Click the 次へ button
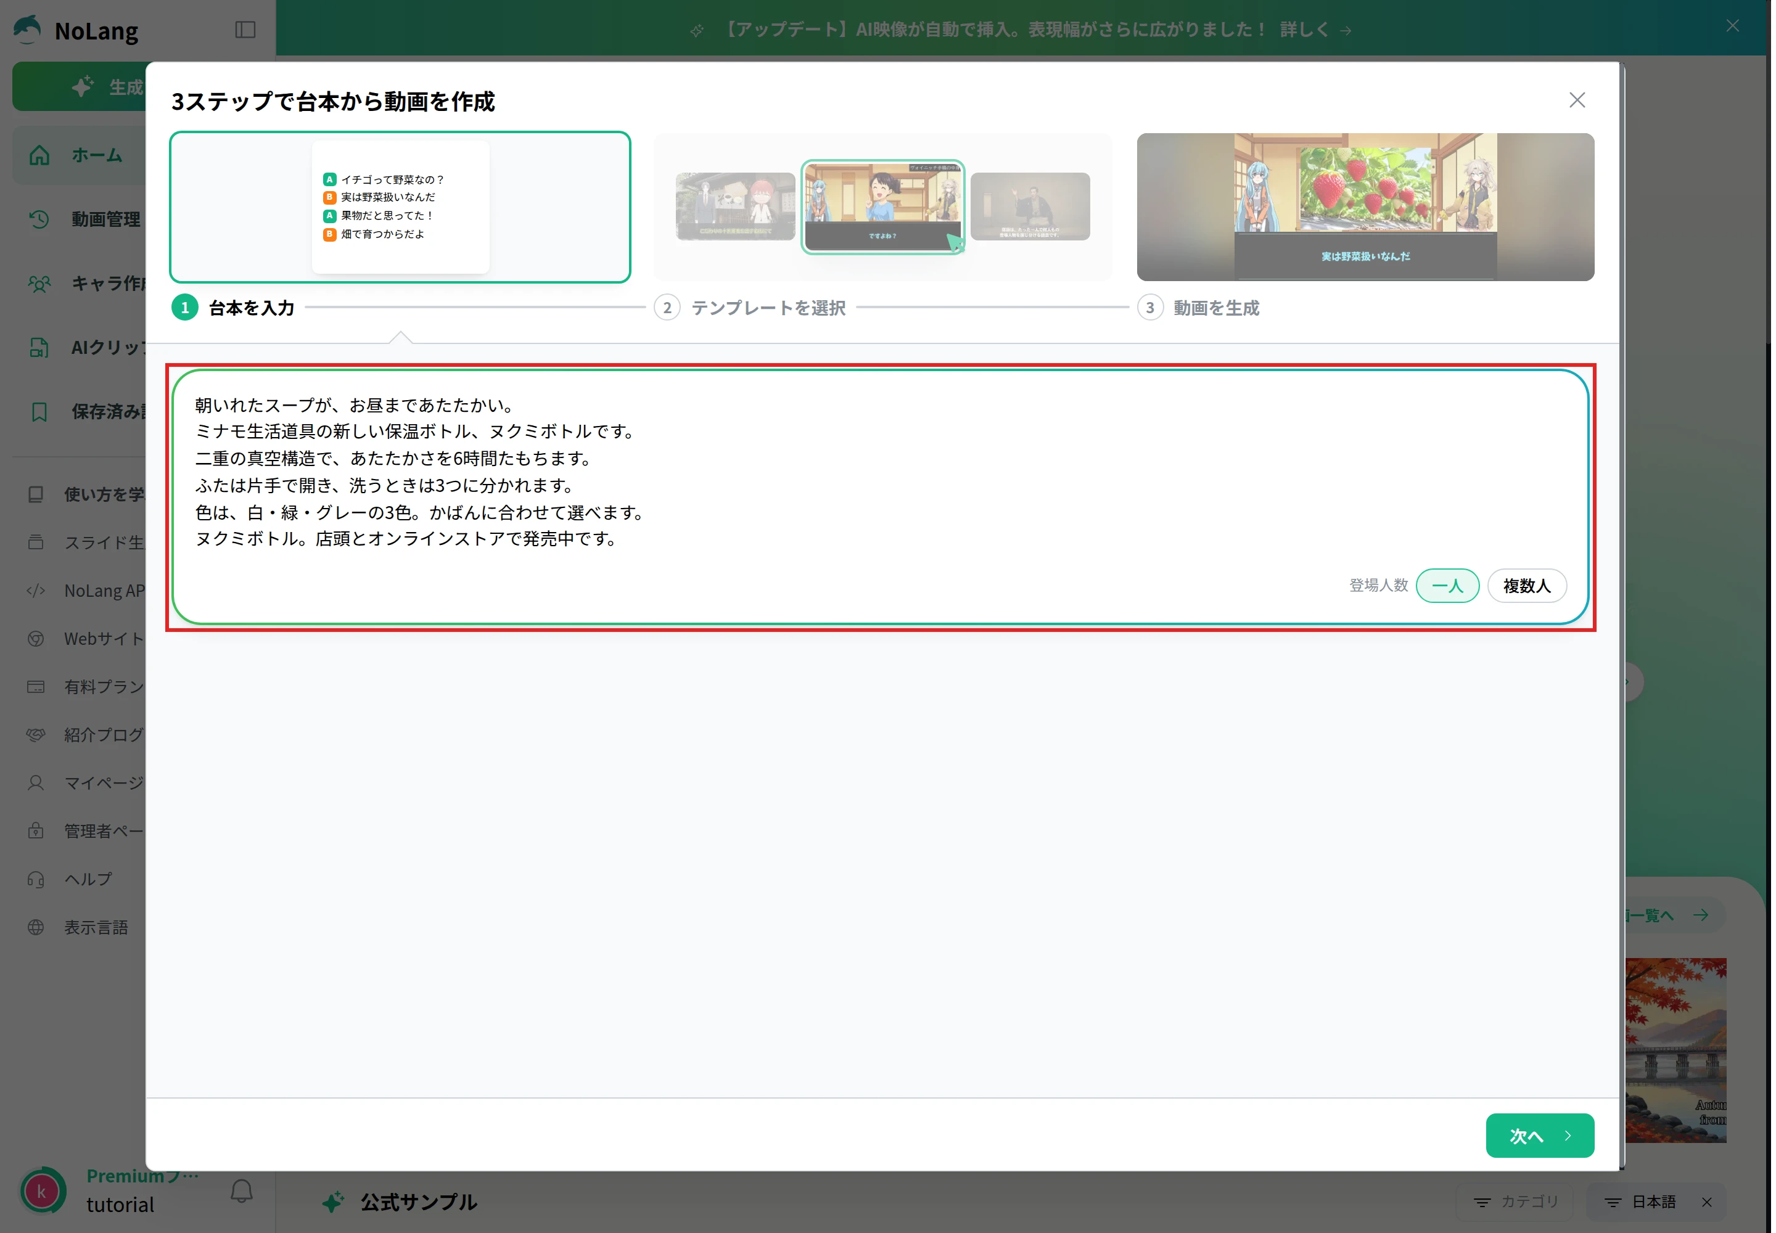The height and width of the screenshot is (1233, 1776). 1540,1136
